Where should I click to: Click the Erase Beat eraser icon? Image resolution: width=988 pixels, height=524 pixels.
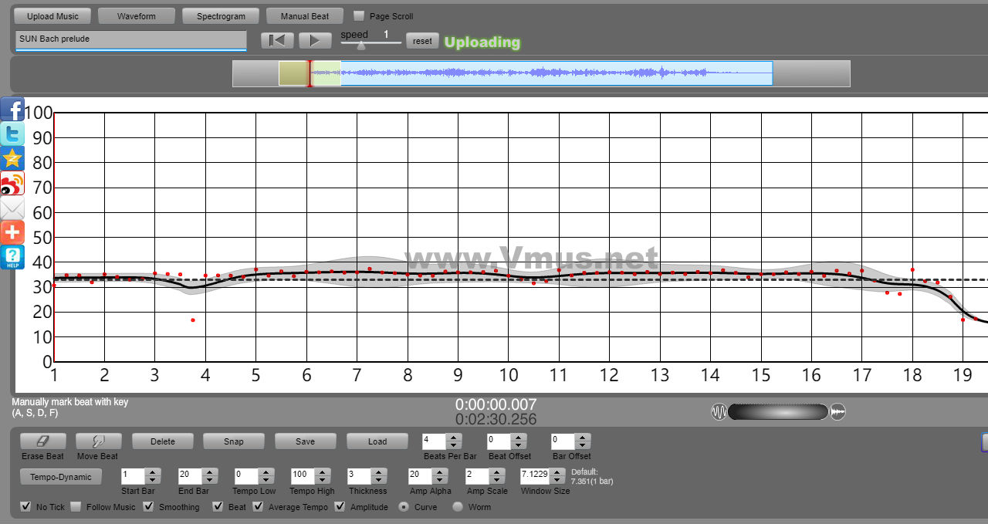42,441
